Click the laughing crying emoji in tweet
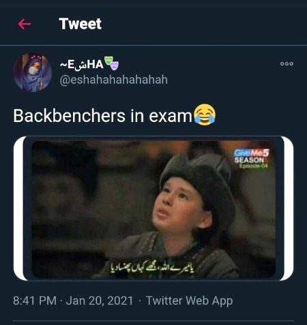This screenshot has width=307, height=325. (205, 114)
